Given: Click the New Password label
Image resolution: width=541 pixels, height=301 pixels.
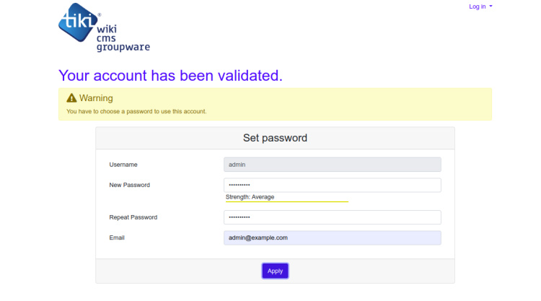Looking at the screenshot, I should point(130,186).
